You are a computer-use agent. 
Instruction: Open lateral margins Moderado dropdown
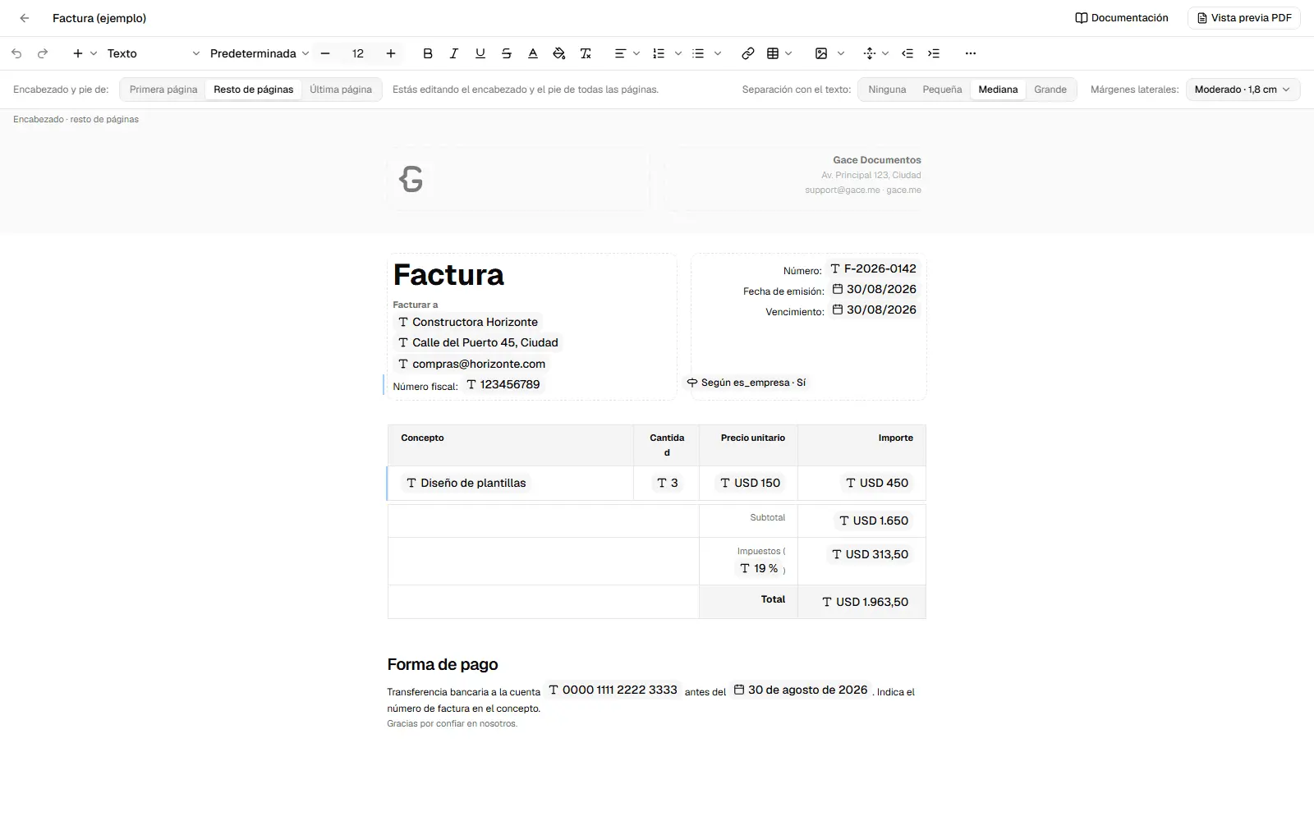pos(1243,89)
